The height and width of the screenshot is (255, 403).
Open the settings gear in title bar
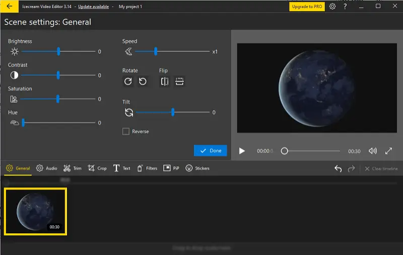pos(332,7)
